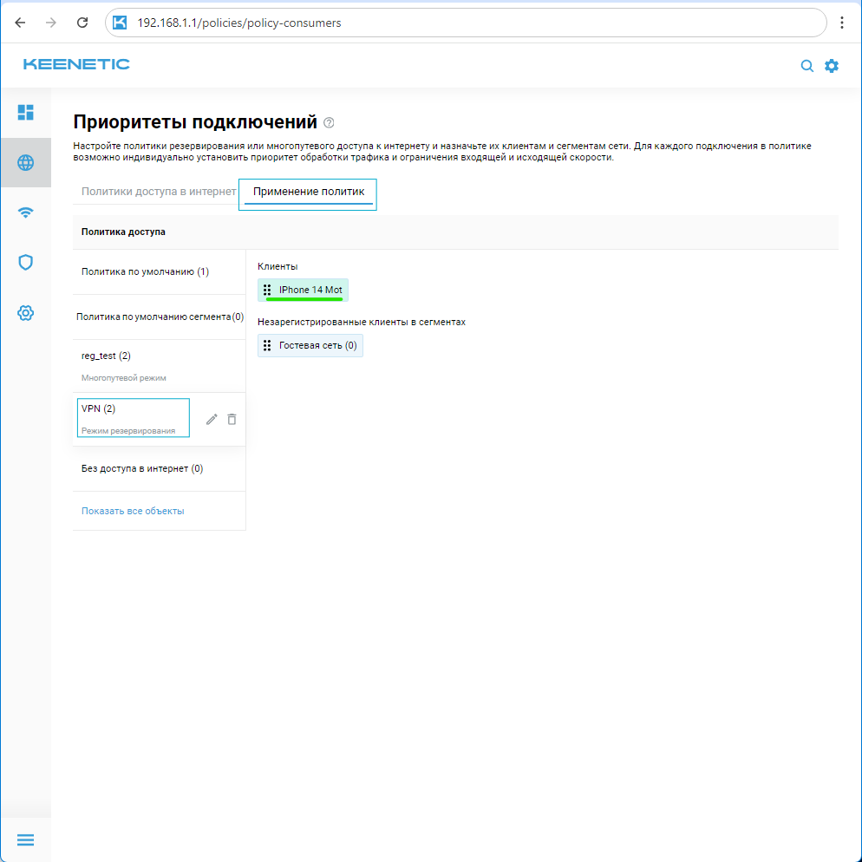
Task: Click the search magnifier icon in header
Action: [806, 66]
